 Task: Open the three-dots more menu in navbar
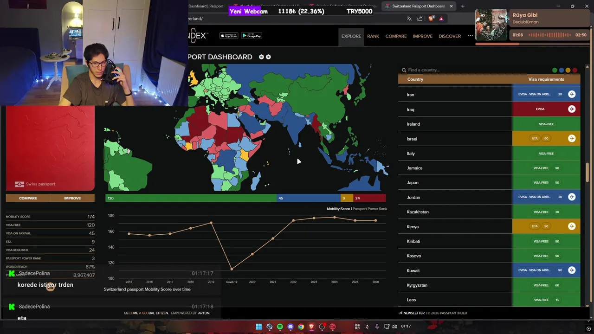(x=470, y=36)
